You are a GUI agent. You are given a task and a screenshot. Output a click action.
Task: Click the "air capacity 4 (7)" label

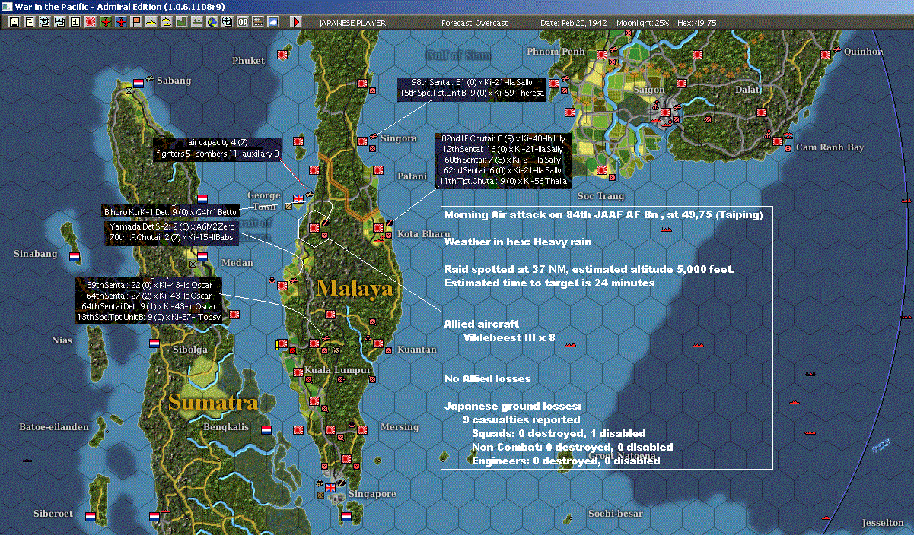pos(217,143)
